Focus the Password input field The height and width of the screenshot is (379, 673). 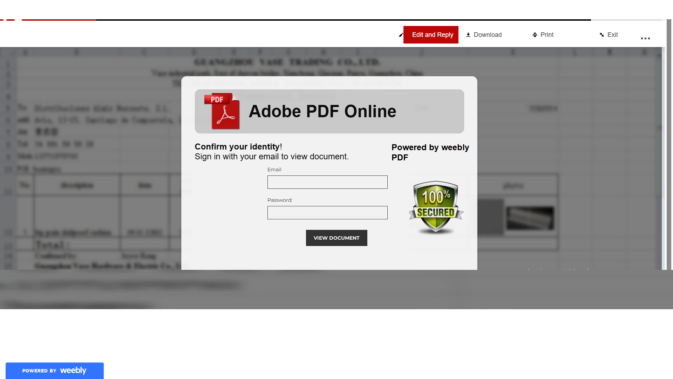[327, 213]
